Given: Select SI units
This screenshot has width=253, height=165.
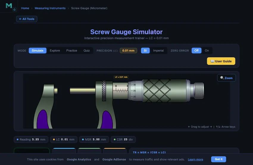Looking at the screenshot, I should coord(145,50).
